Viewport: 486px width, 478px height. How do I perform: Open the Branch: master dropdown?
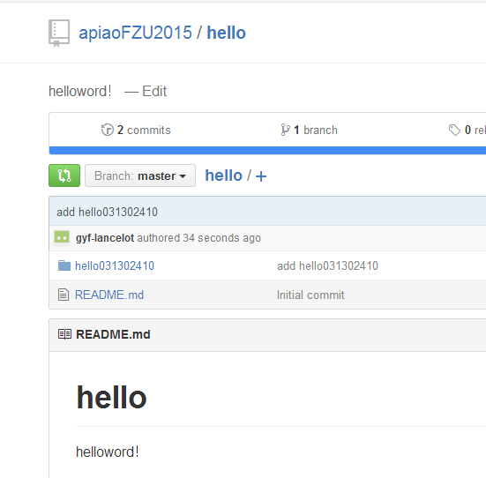tap(140, 176)
